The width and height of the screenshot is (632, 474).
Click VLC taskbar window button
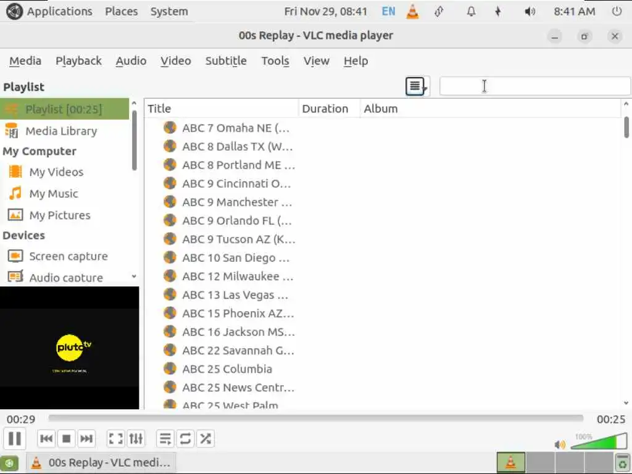click(x=102, y=463)
